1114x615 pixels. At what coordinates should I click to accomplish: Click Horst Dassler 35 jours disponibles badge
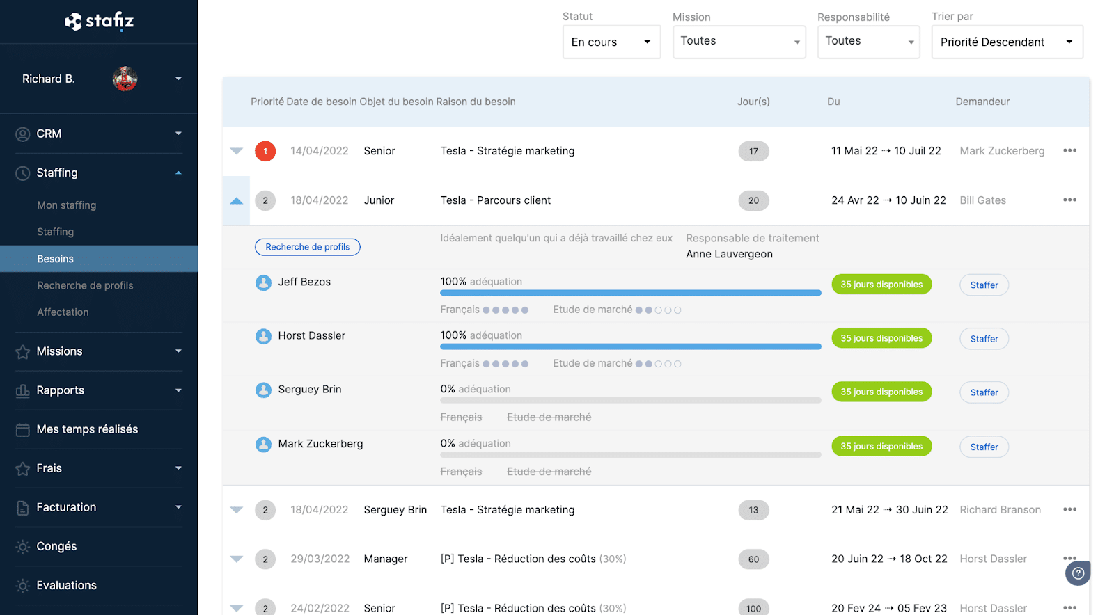point(881,338)
